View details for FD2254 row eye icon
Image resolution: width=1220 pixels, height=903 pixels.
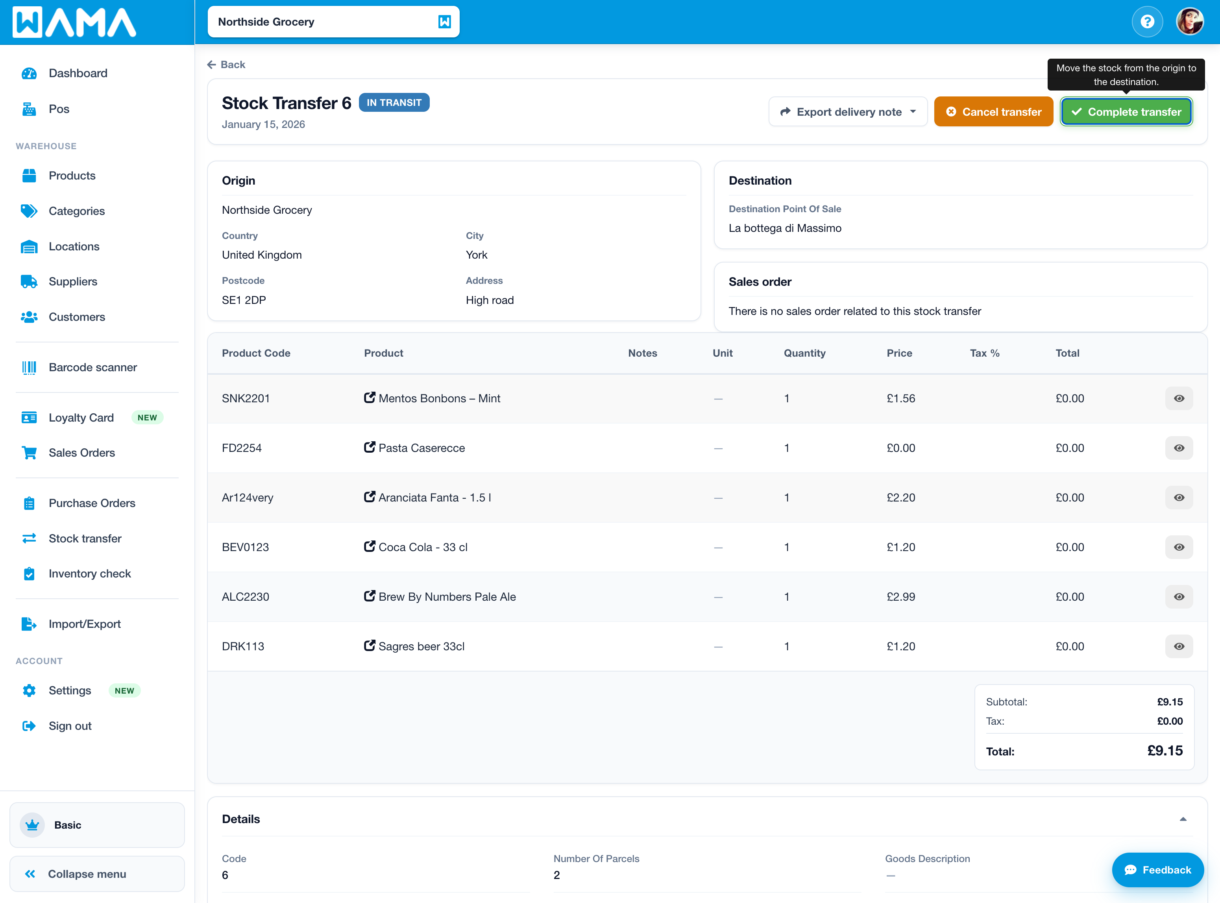click(x=1179, y=448)
